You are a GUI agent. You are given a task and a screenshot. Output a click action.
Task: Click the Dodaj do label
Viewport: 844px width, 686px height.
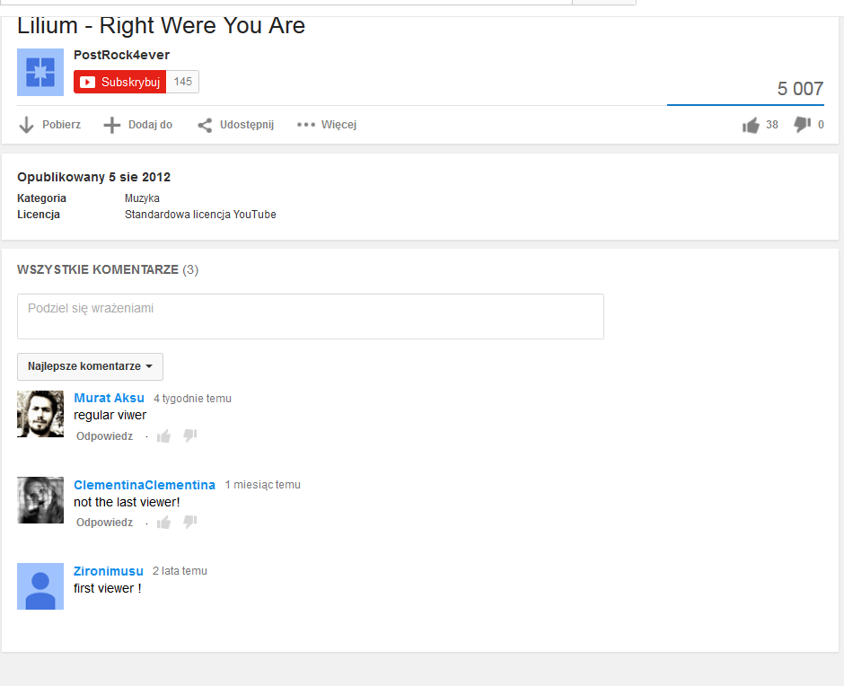pos(150,125)
